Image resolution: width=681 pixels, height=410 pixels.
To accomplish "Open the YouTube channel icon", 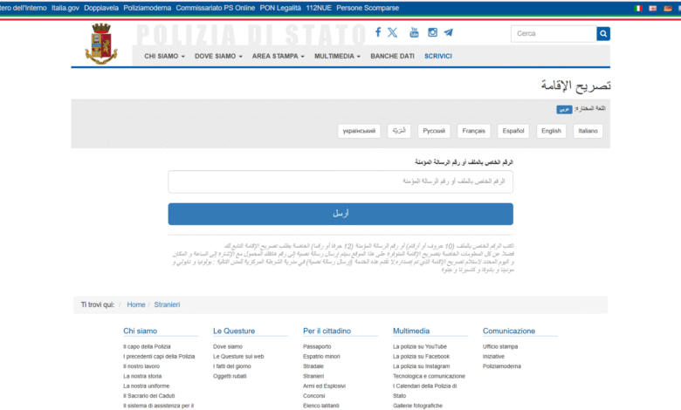I will 413,32.
